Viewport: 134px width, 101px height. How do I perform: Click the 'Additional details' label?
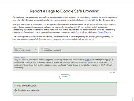pyautogui.click(x=19, y=58)
